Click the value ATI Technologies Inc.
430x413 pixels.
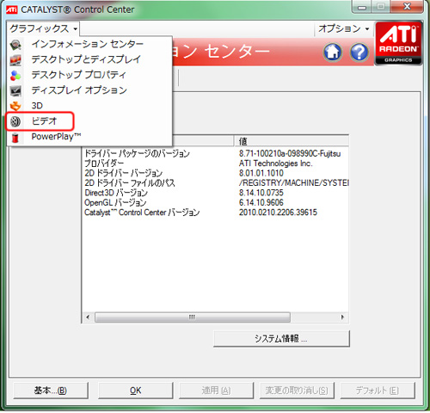276,163
